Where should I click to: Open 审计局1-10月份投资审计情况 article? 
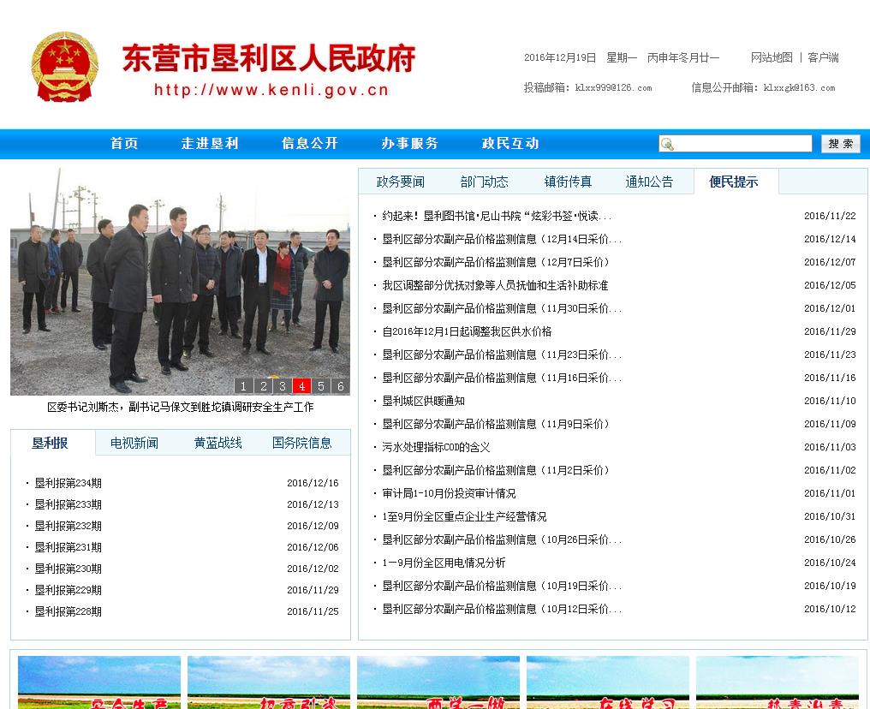point(449,493)
